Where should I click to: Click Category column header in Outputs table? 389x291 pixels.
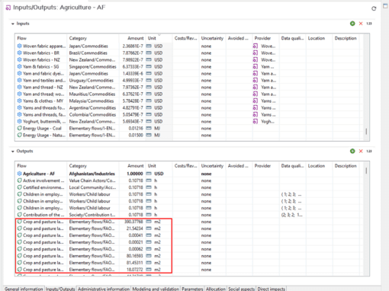92,166
